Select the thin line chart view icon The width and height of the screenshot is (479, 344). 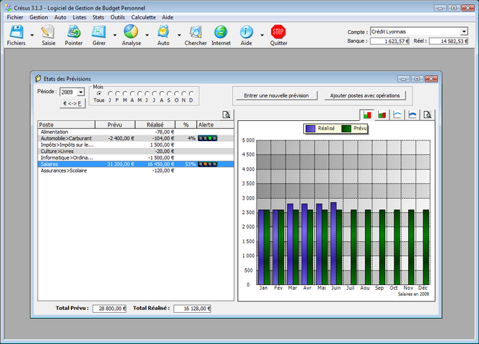coord(397,115)
